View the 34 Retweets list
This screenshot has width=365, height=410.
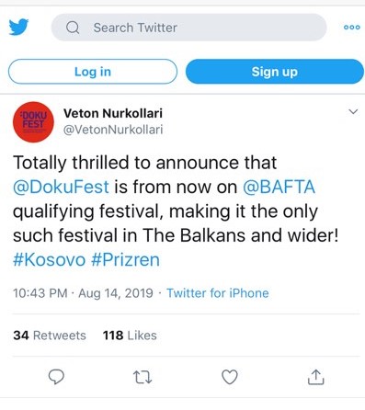tap(50, 336)
